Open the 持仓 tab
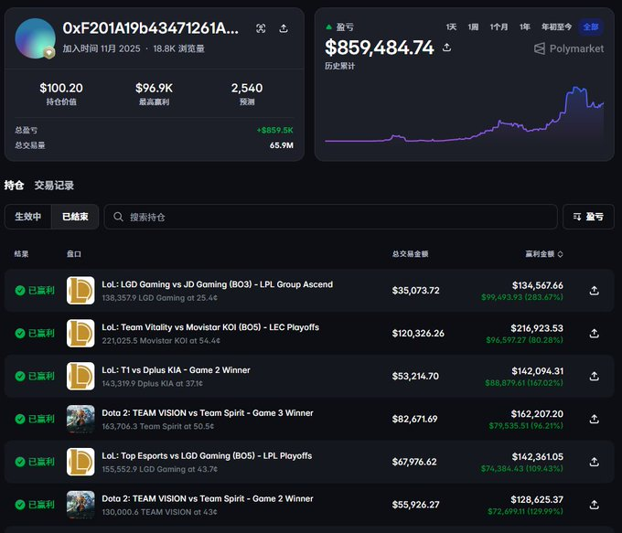The image size is (622, 533). click(x=14, y=186)
